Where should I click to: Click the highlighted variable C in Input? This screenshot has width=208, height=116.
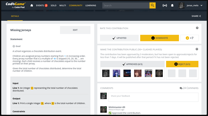coord(32,88)
